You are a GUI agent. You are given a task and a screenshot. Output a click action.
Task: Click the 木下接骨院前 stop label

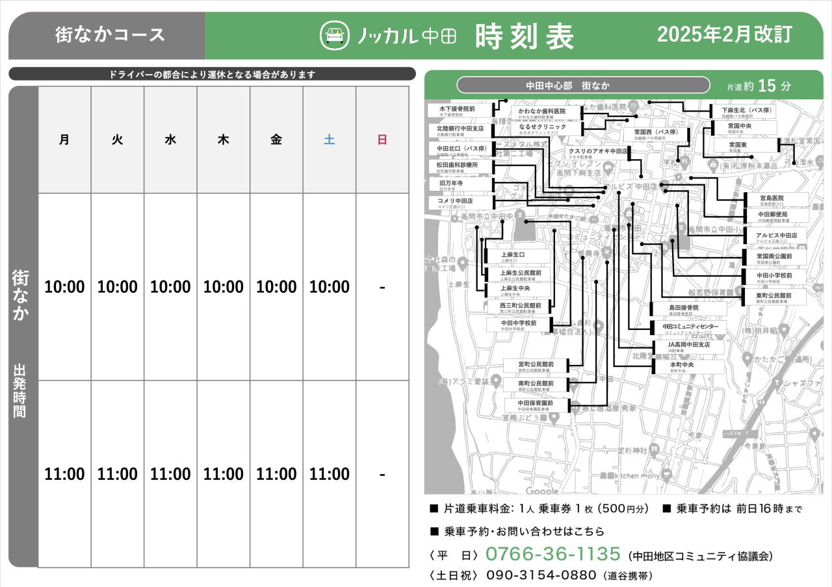461,111
